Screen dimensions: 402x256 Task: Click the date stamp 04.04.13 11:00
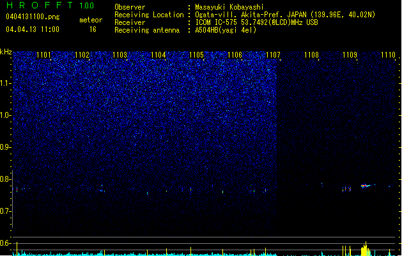click(x=33, y=29)
